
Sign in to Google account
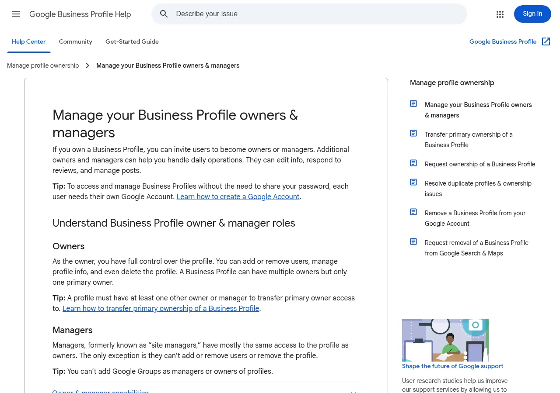click(532, 14)
